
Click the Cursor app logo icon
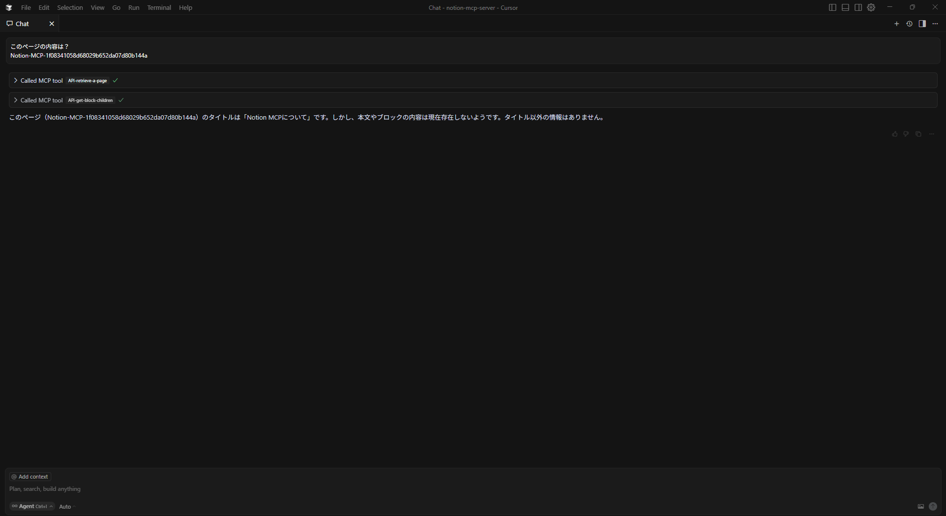point(8,7)
